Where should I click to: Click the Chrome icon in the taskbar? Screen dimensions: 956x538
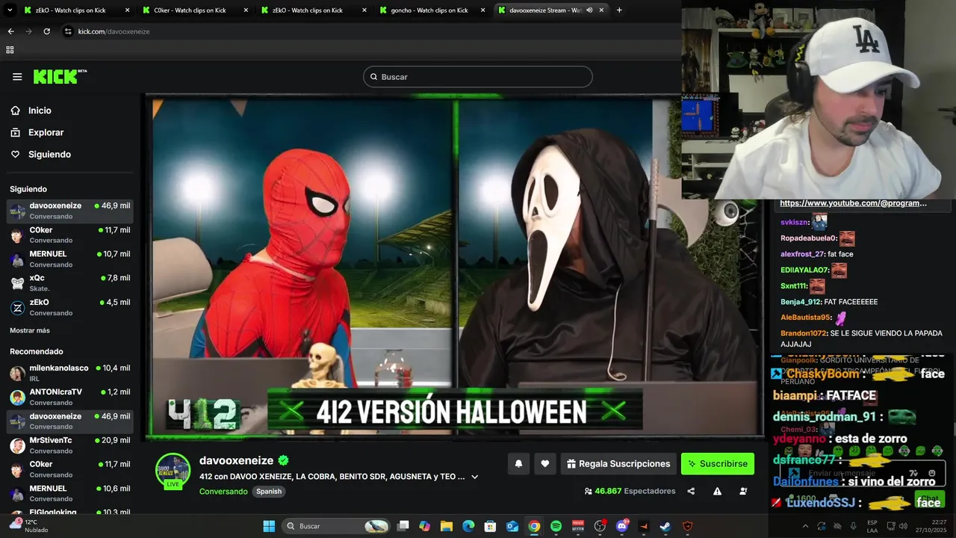click(534, 526)
